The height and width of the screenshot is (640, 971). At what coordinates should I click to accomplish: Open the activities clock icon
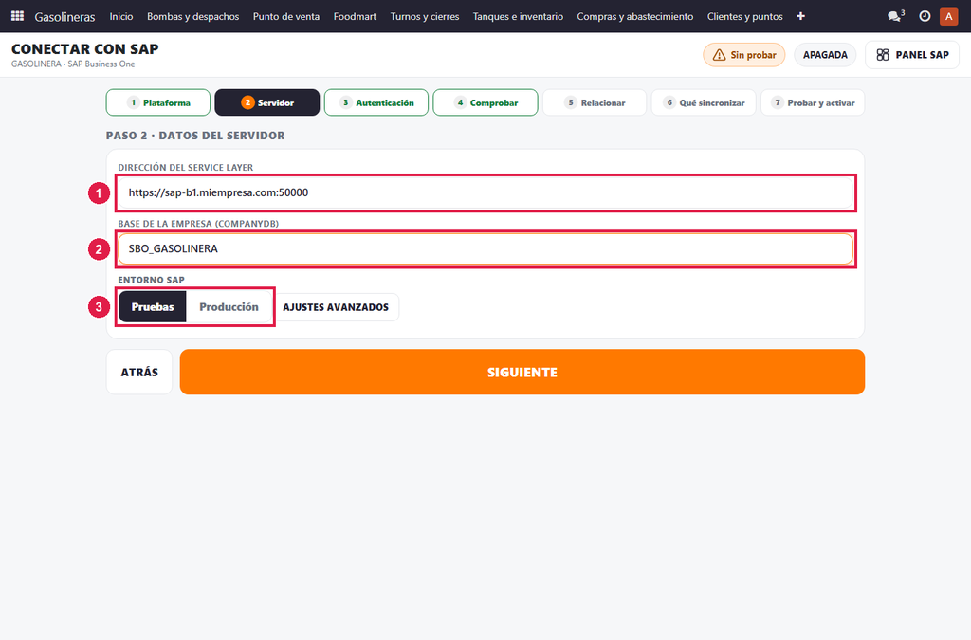(x=925, y=16)
